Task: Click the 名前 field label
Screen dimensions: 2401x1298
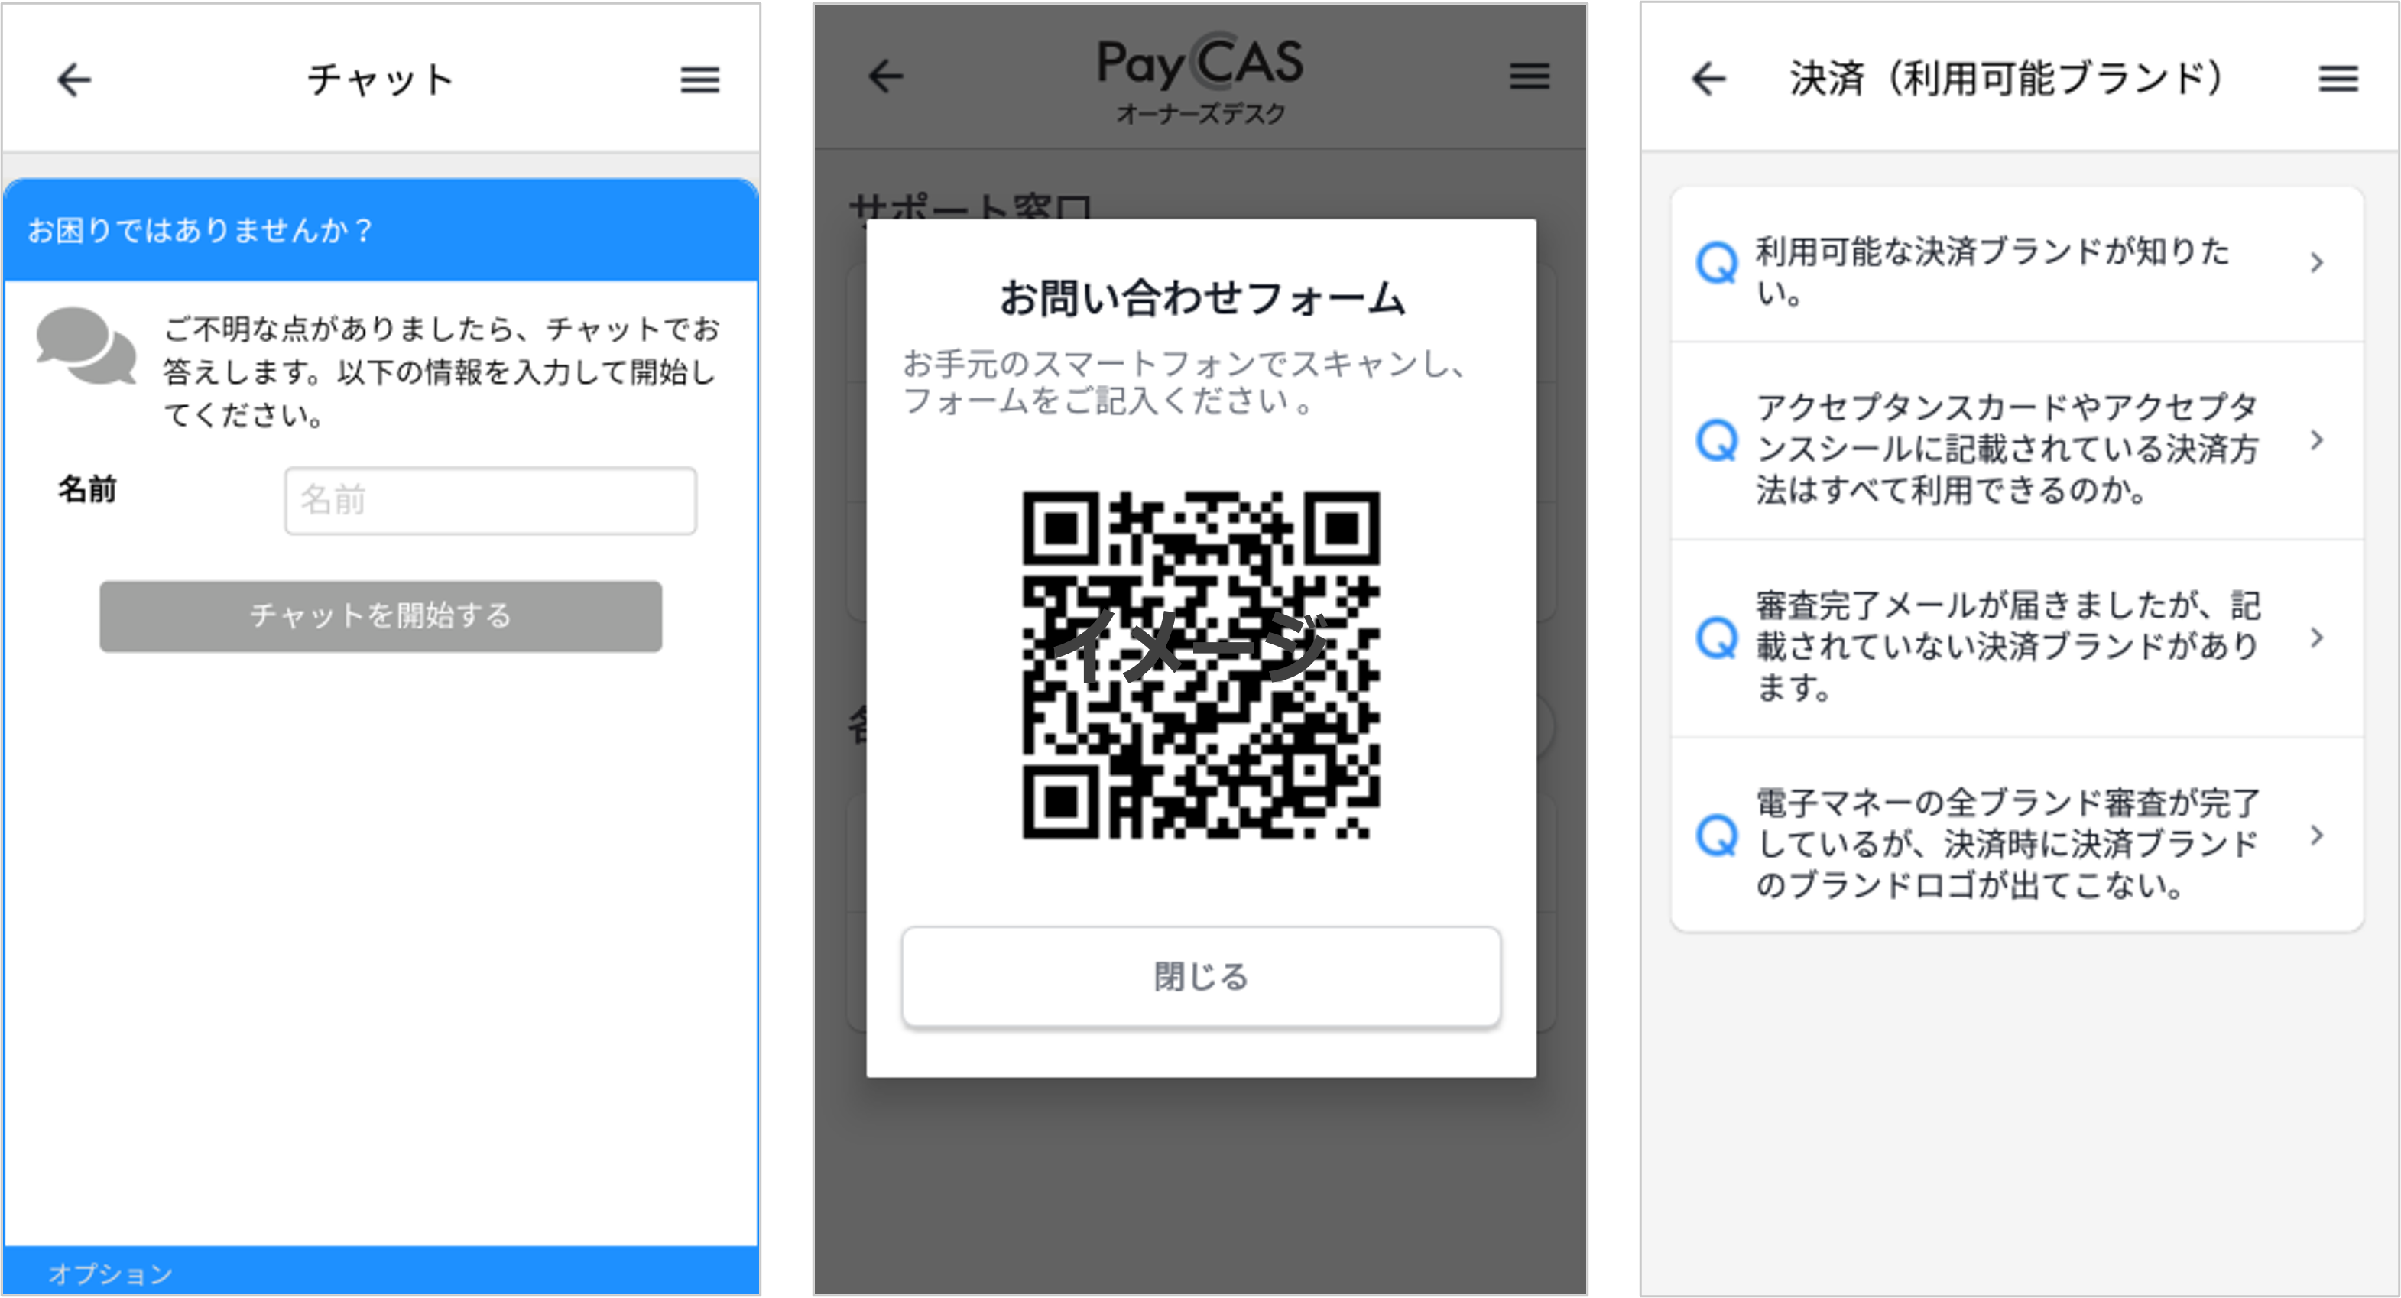Action: pyautogui.click(x=86, y=488)
